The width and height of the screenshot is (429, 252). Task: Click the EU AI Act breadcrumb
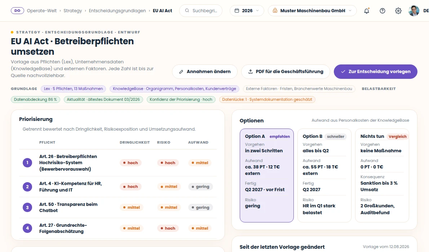tap(162, 11)
